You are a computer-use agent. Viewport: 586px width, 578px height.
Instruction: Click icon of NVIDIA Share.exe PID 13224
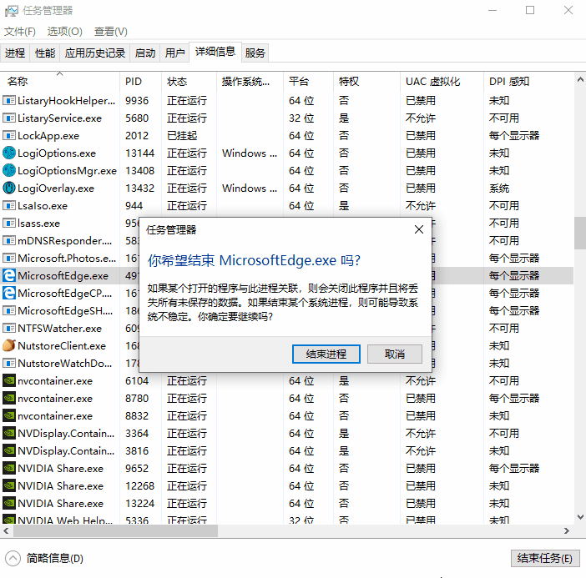(9, 503)
